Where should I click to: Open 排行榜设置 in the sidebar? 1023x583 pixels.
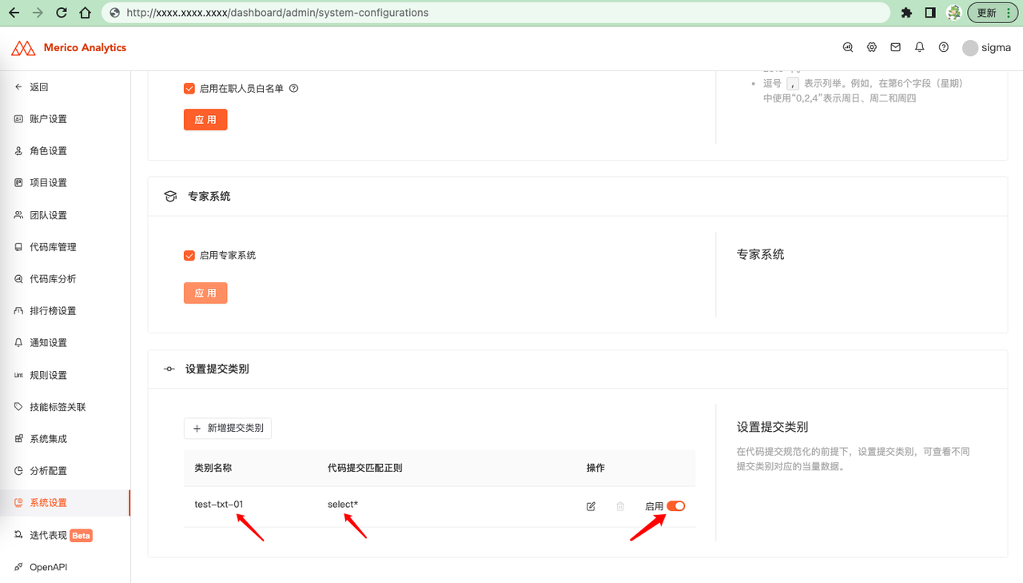tap(65, 311)
